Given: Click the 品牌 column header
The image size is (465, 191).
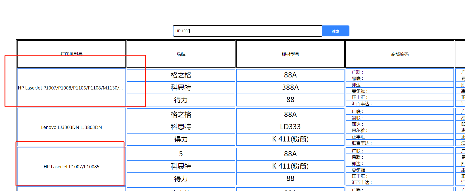Looking at the screenshot, I should click(x=181, y=54).
